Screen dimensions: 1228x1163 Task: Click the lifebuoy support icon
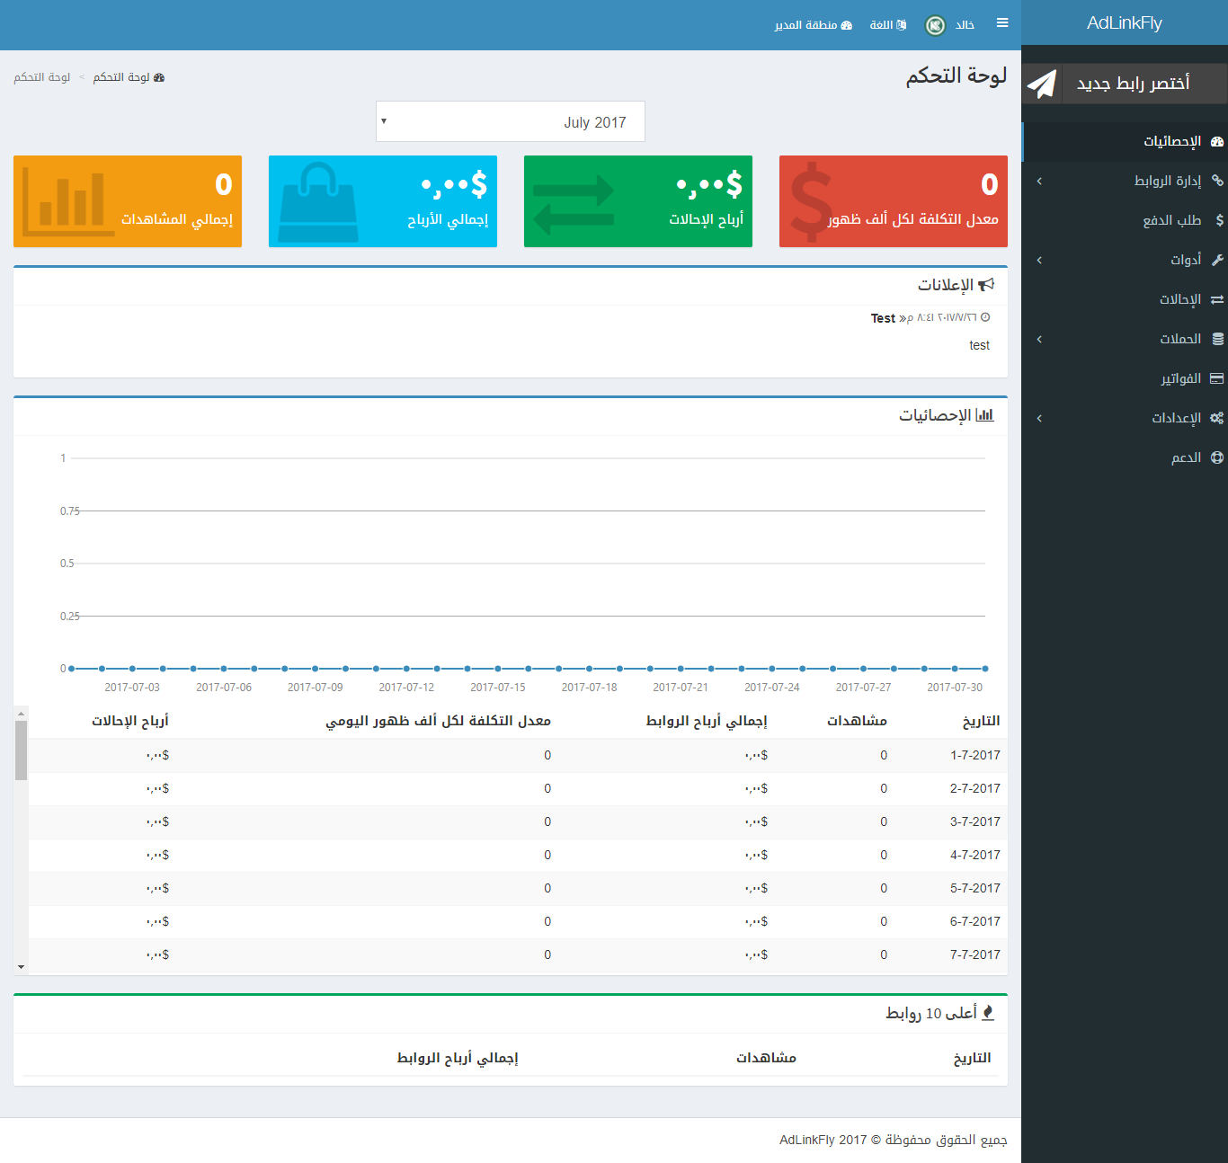point(1217,457)
